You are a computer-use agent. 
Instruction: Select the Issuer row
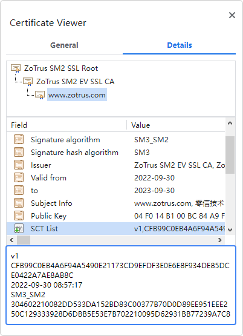click(x=115, y=165)
